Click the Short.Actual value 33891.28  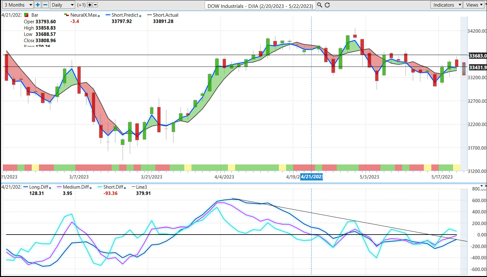(163, 21)
